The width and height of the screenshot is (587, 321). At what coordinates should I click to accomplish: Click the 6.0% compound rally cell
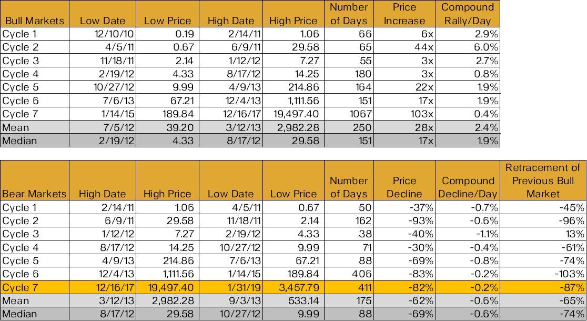[x=468, y=47]
